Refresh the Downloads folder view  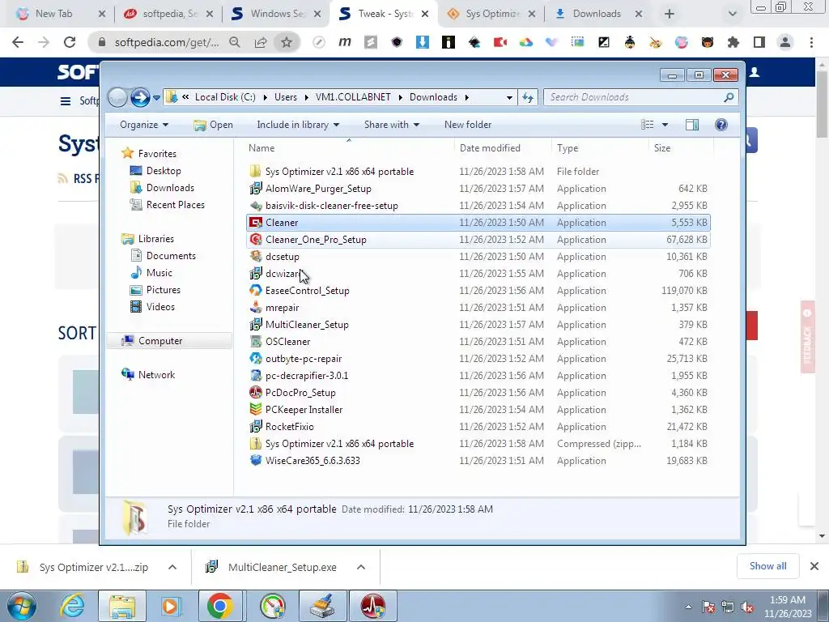528,97
